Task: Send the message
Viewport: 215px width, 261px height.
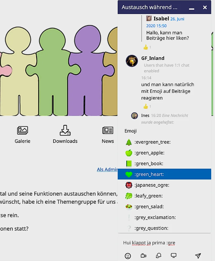Action: [198, 255]
